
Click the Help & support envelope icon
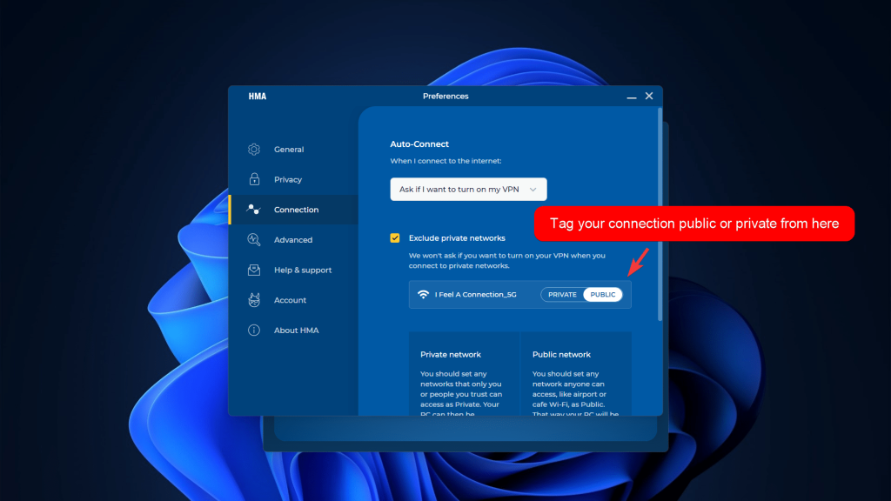click(254, 270)
